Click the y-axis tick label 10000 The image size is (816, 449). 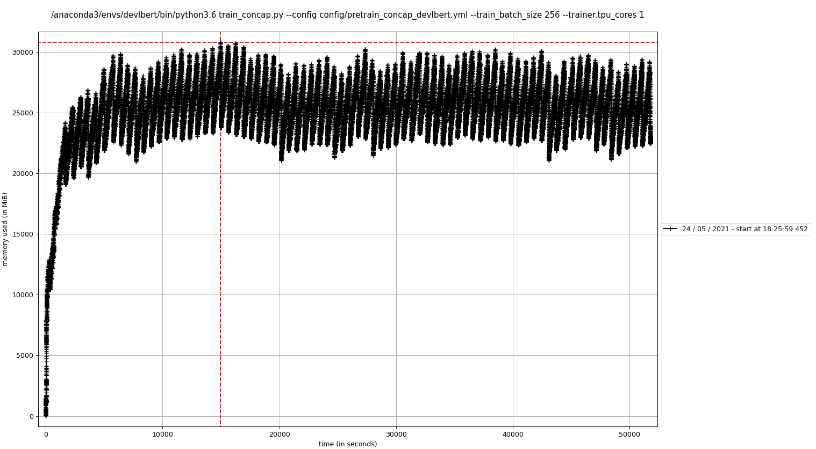click(23, 295)
